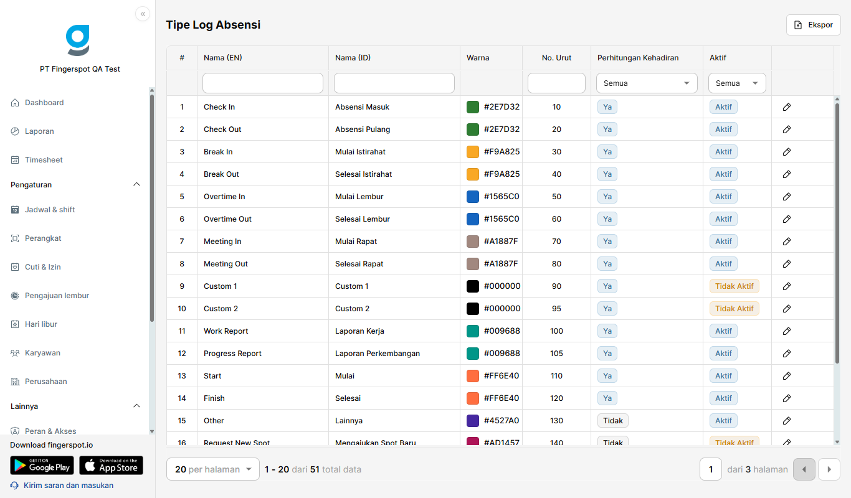The width and height of the screenshot is (851, 498).
Task: Edit the Start log type row
Action: 787,376
